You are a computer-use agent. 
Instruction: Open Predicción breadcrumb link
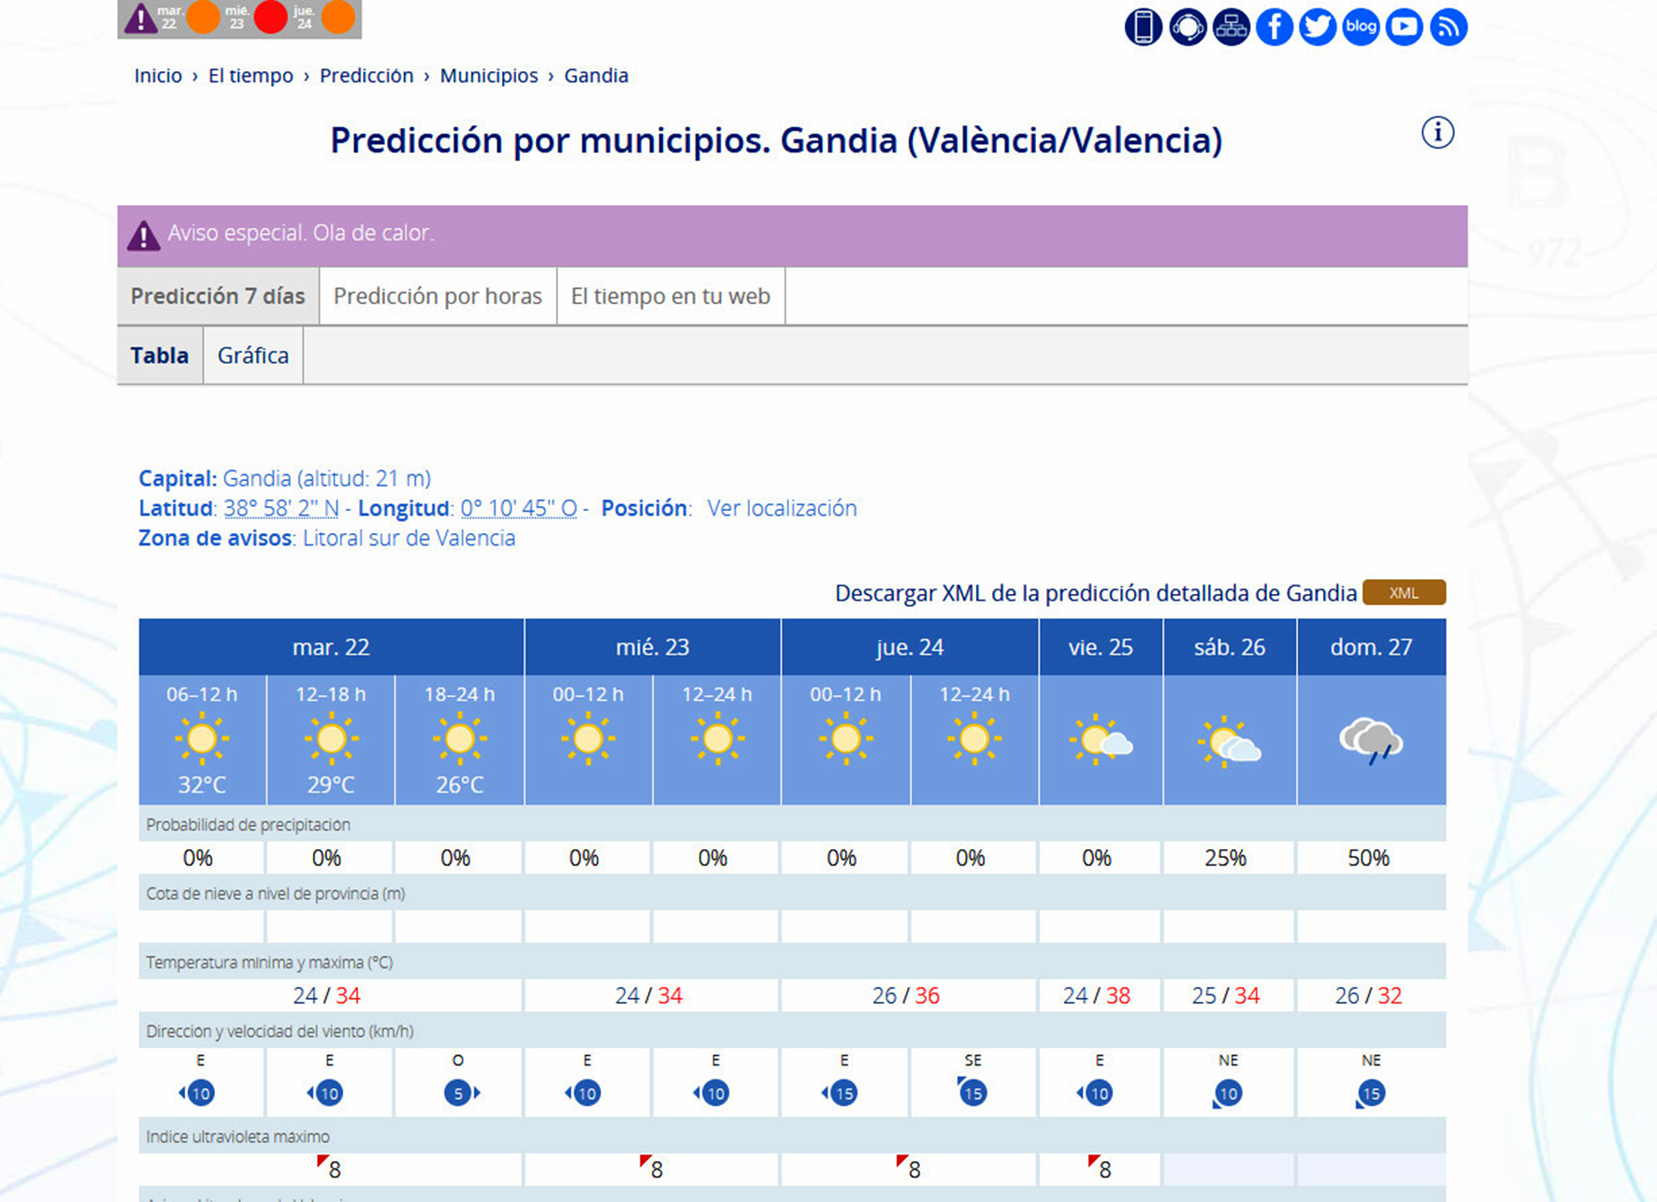(x=367, y=76)
